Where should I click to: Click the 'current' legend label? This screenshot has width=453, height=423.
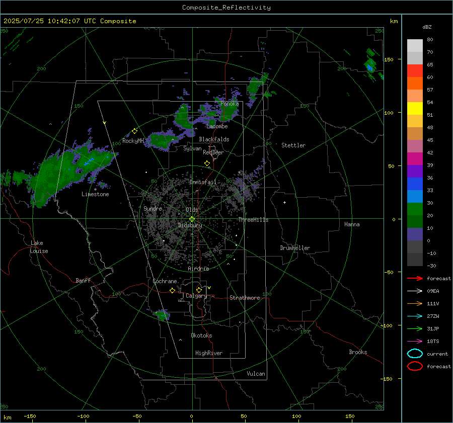point(437,354)
